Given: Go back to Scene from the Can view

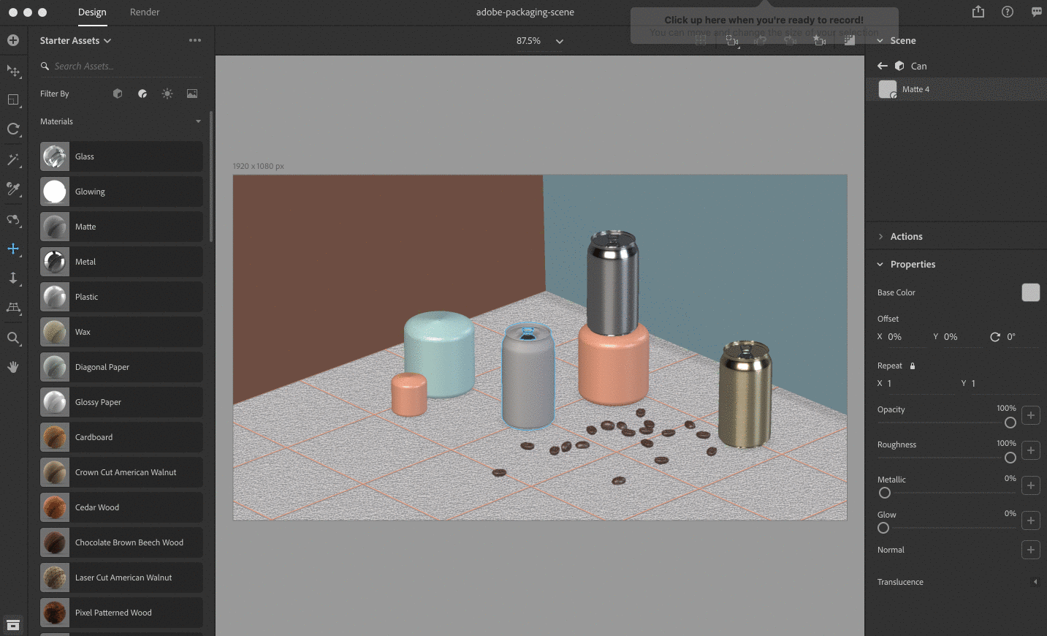Looking at the screenshot, I should pyautogui.click(x=882, y=65).
